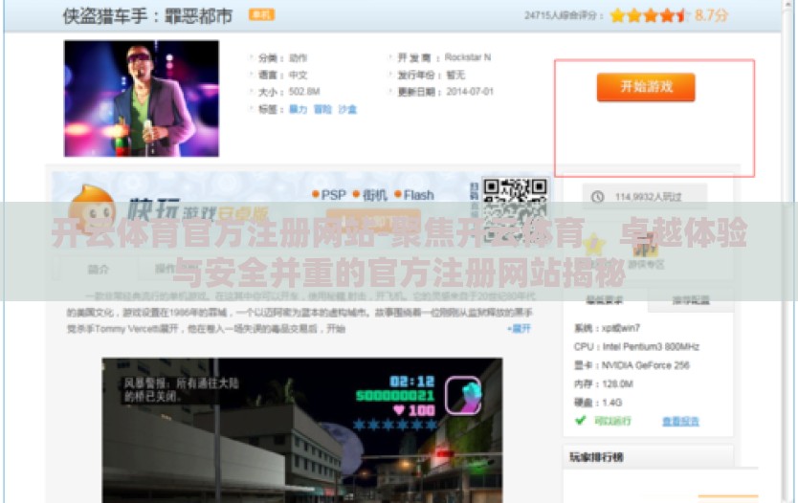Image resolution: width=798 pixels, height=503 pixels.
Task: Click the 街机 option in the banner
Action: point(370,195)
